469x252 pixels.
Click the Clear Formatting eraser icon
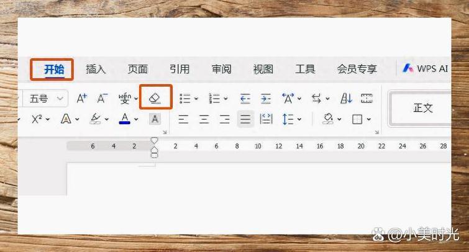155,99
